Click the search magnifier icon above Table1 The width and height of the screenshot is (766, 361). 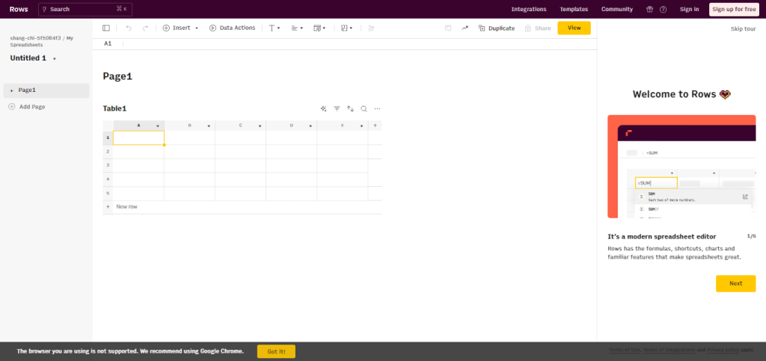tap(364, 109)
